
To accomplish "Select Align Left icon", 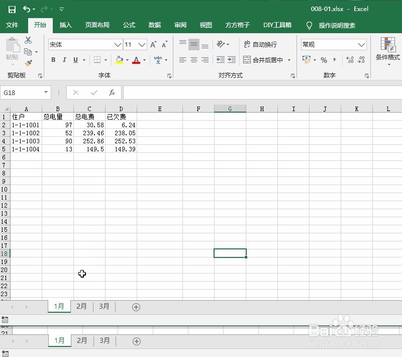I will pyautogui.click(x=183, y=60).
